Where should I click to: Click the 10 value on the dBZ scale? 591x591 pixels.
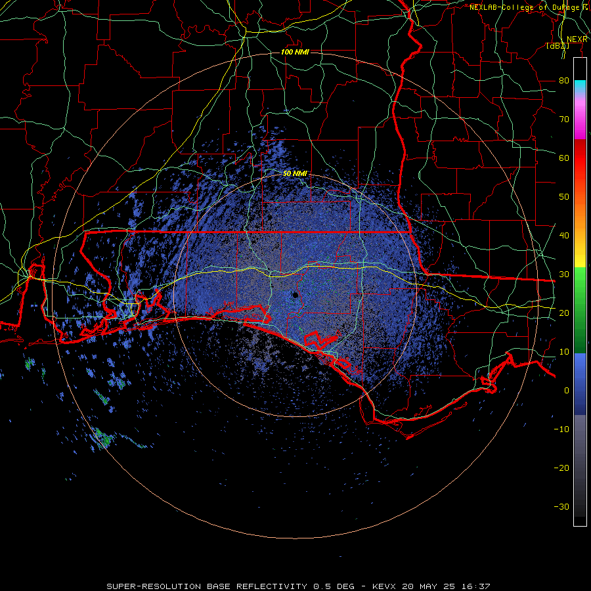pyautogui.click(x=564, y=352)
